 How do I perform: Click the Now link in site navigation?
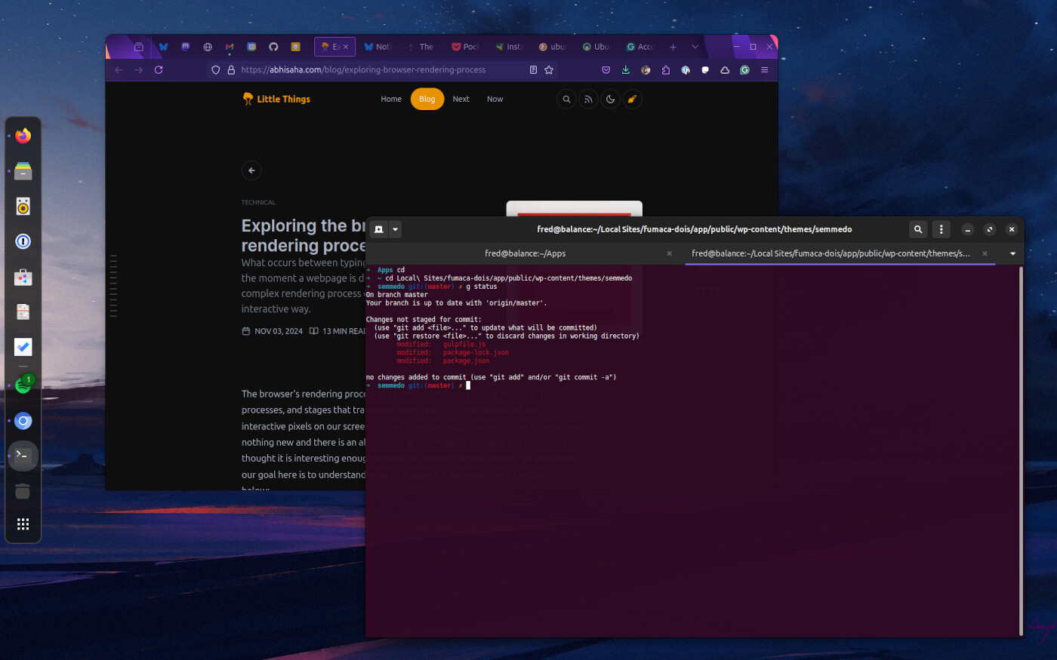pyautogui.click(x=495, y=99)
